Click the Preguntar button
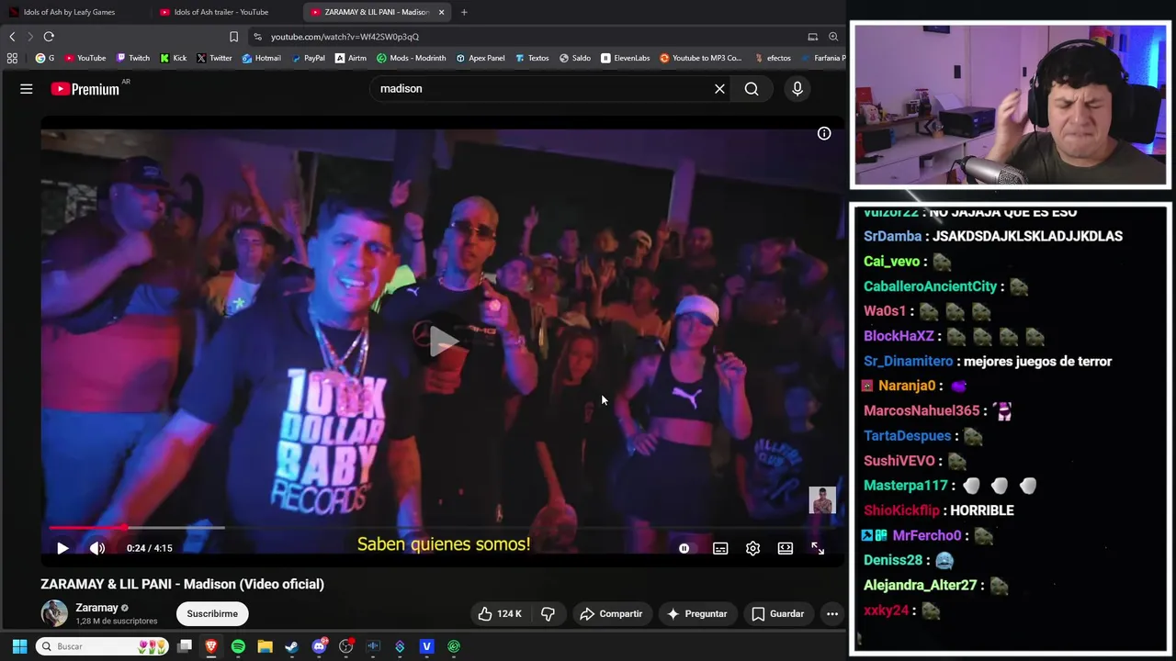The height and width of the screenshot is (661, 1176). pos(696,614)
